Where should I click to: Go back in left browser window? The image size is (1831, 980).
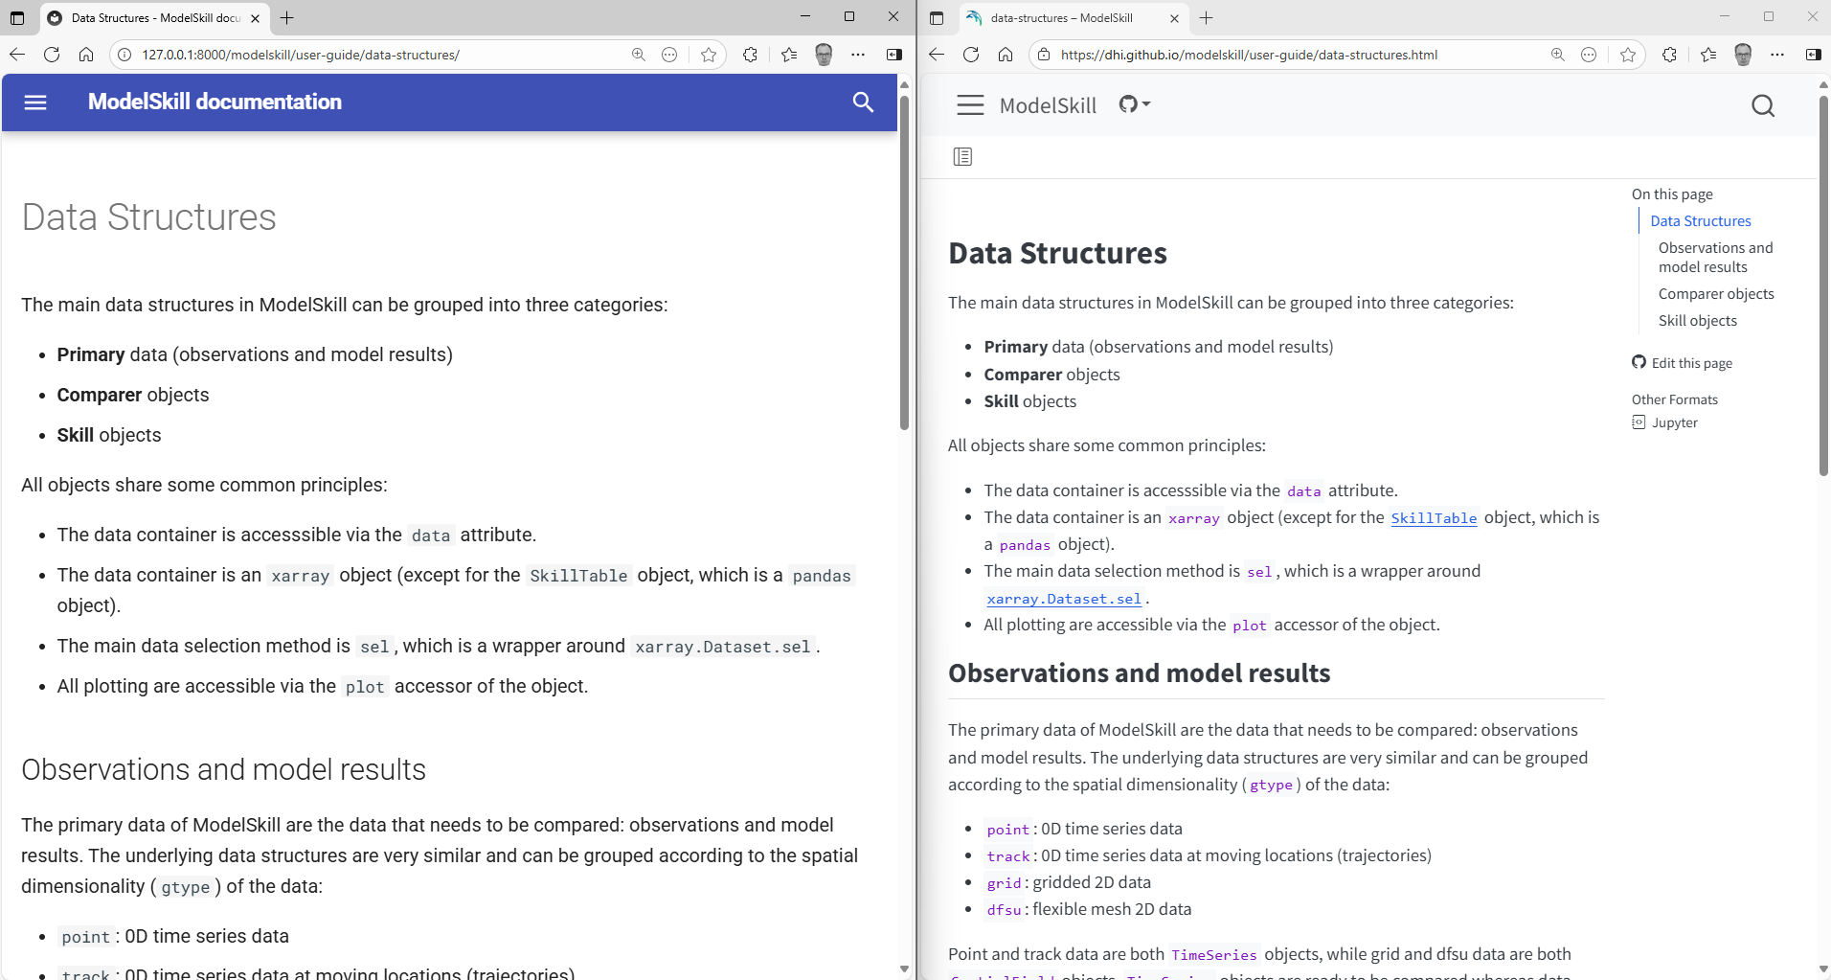(17, 55)
